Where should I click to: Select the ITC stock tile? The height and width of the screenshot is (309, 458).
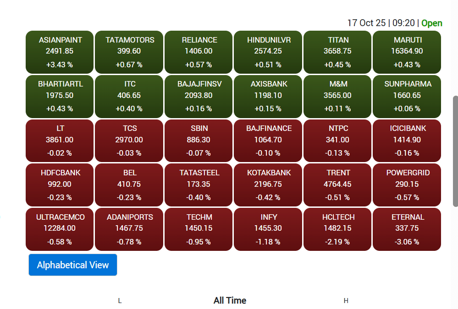pyautogui.click(x=129, y=96)
